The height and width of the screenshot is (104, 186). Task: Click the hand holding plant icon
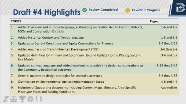6,99
